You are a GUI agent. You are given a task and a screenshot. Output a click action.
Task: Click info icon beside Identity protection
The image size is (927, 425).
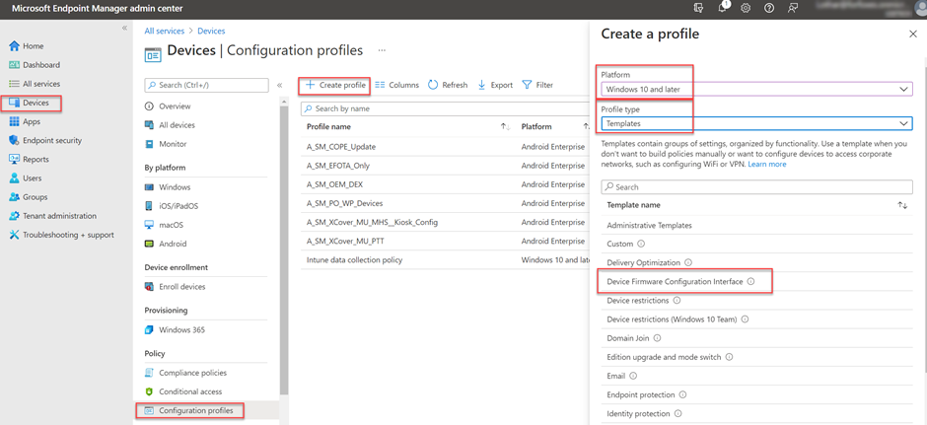(678, 414)
